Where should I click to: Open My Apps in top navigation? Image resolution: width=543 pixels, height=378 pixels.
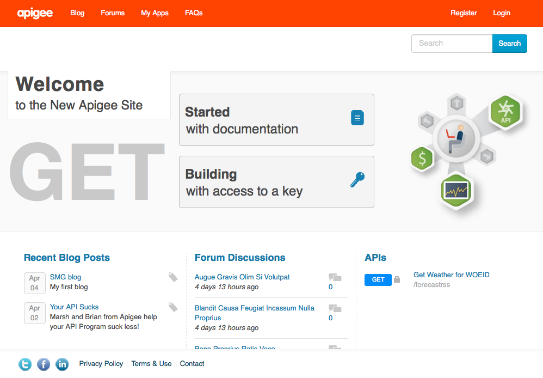[x=155, y=13]
